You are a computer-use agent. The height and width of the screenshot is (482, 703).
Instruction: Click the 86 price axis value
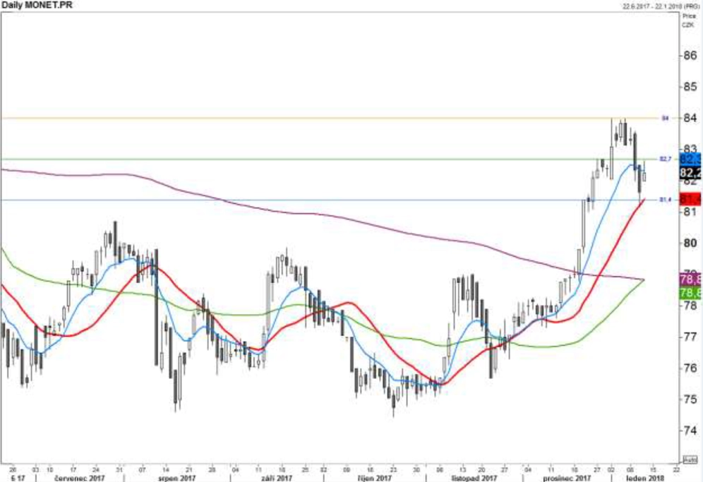click(690, 56)
